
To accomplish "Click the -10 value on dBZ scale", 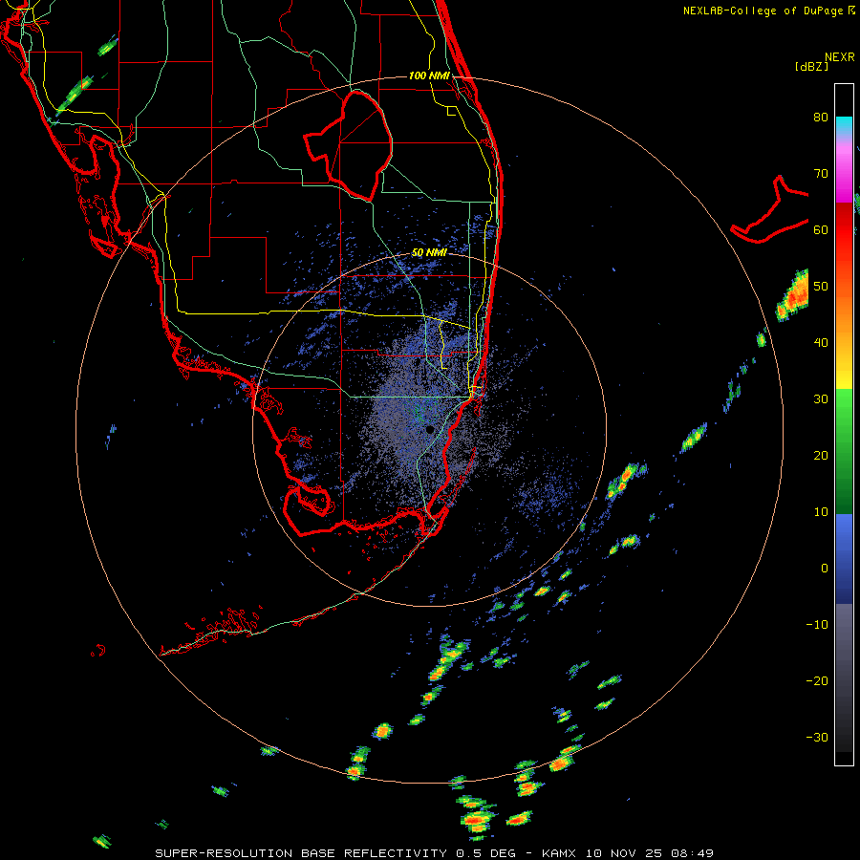I will click(x=817, y=625).
